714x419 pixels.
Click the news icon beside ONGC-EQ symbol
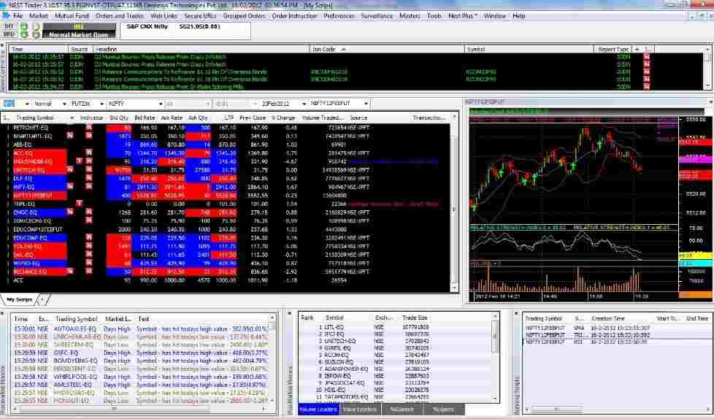[x=70, y=212]
